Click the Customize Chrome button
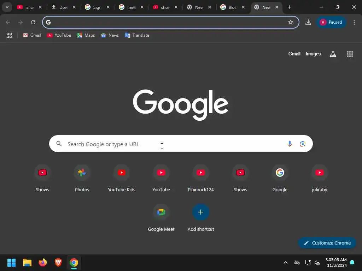 point(327,243)
